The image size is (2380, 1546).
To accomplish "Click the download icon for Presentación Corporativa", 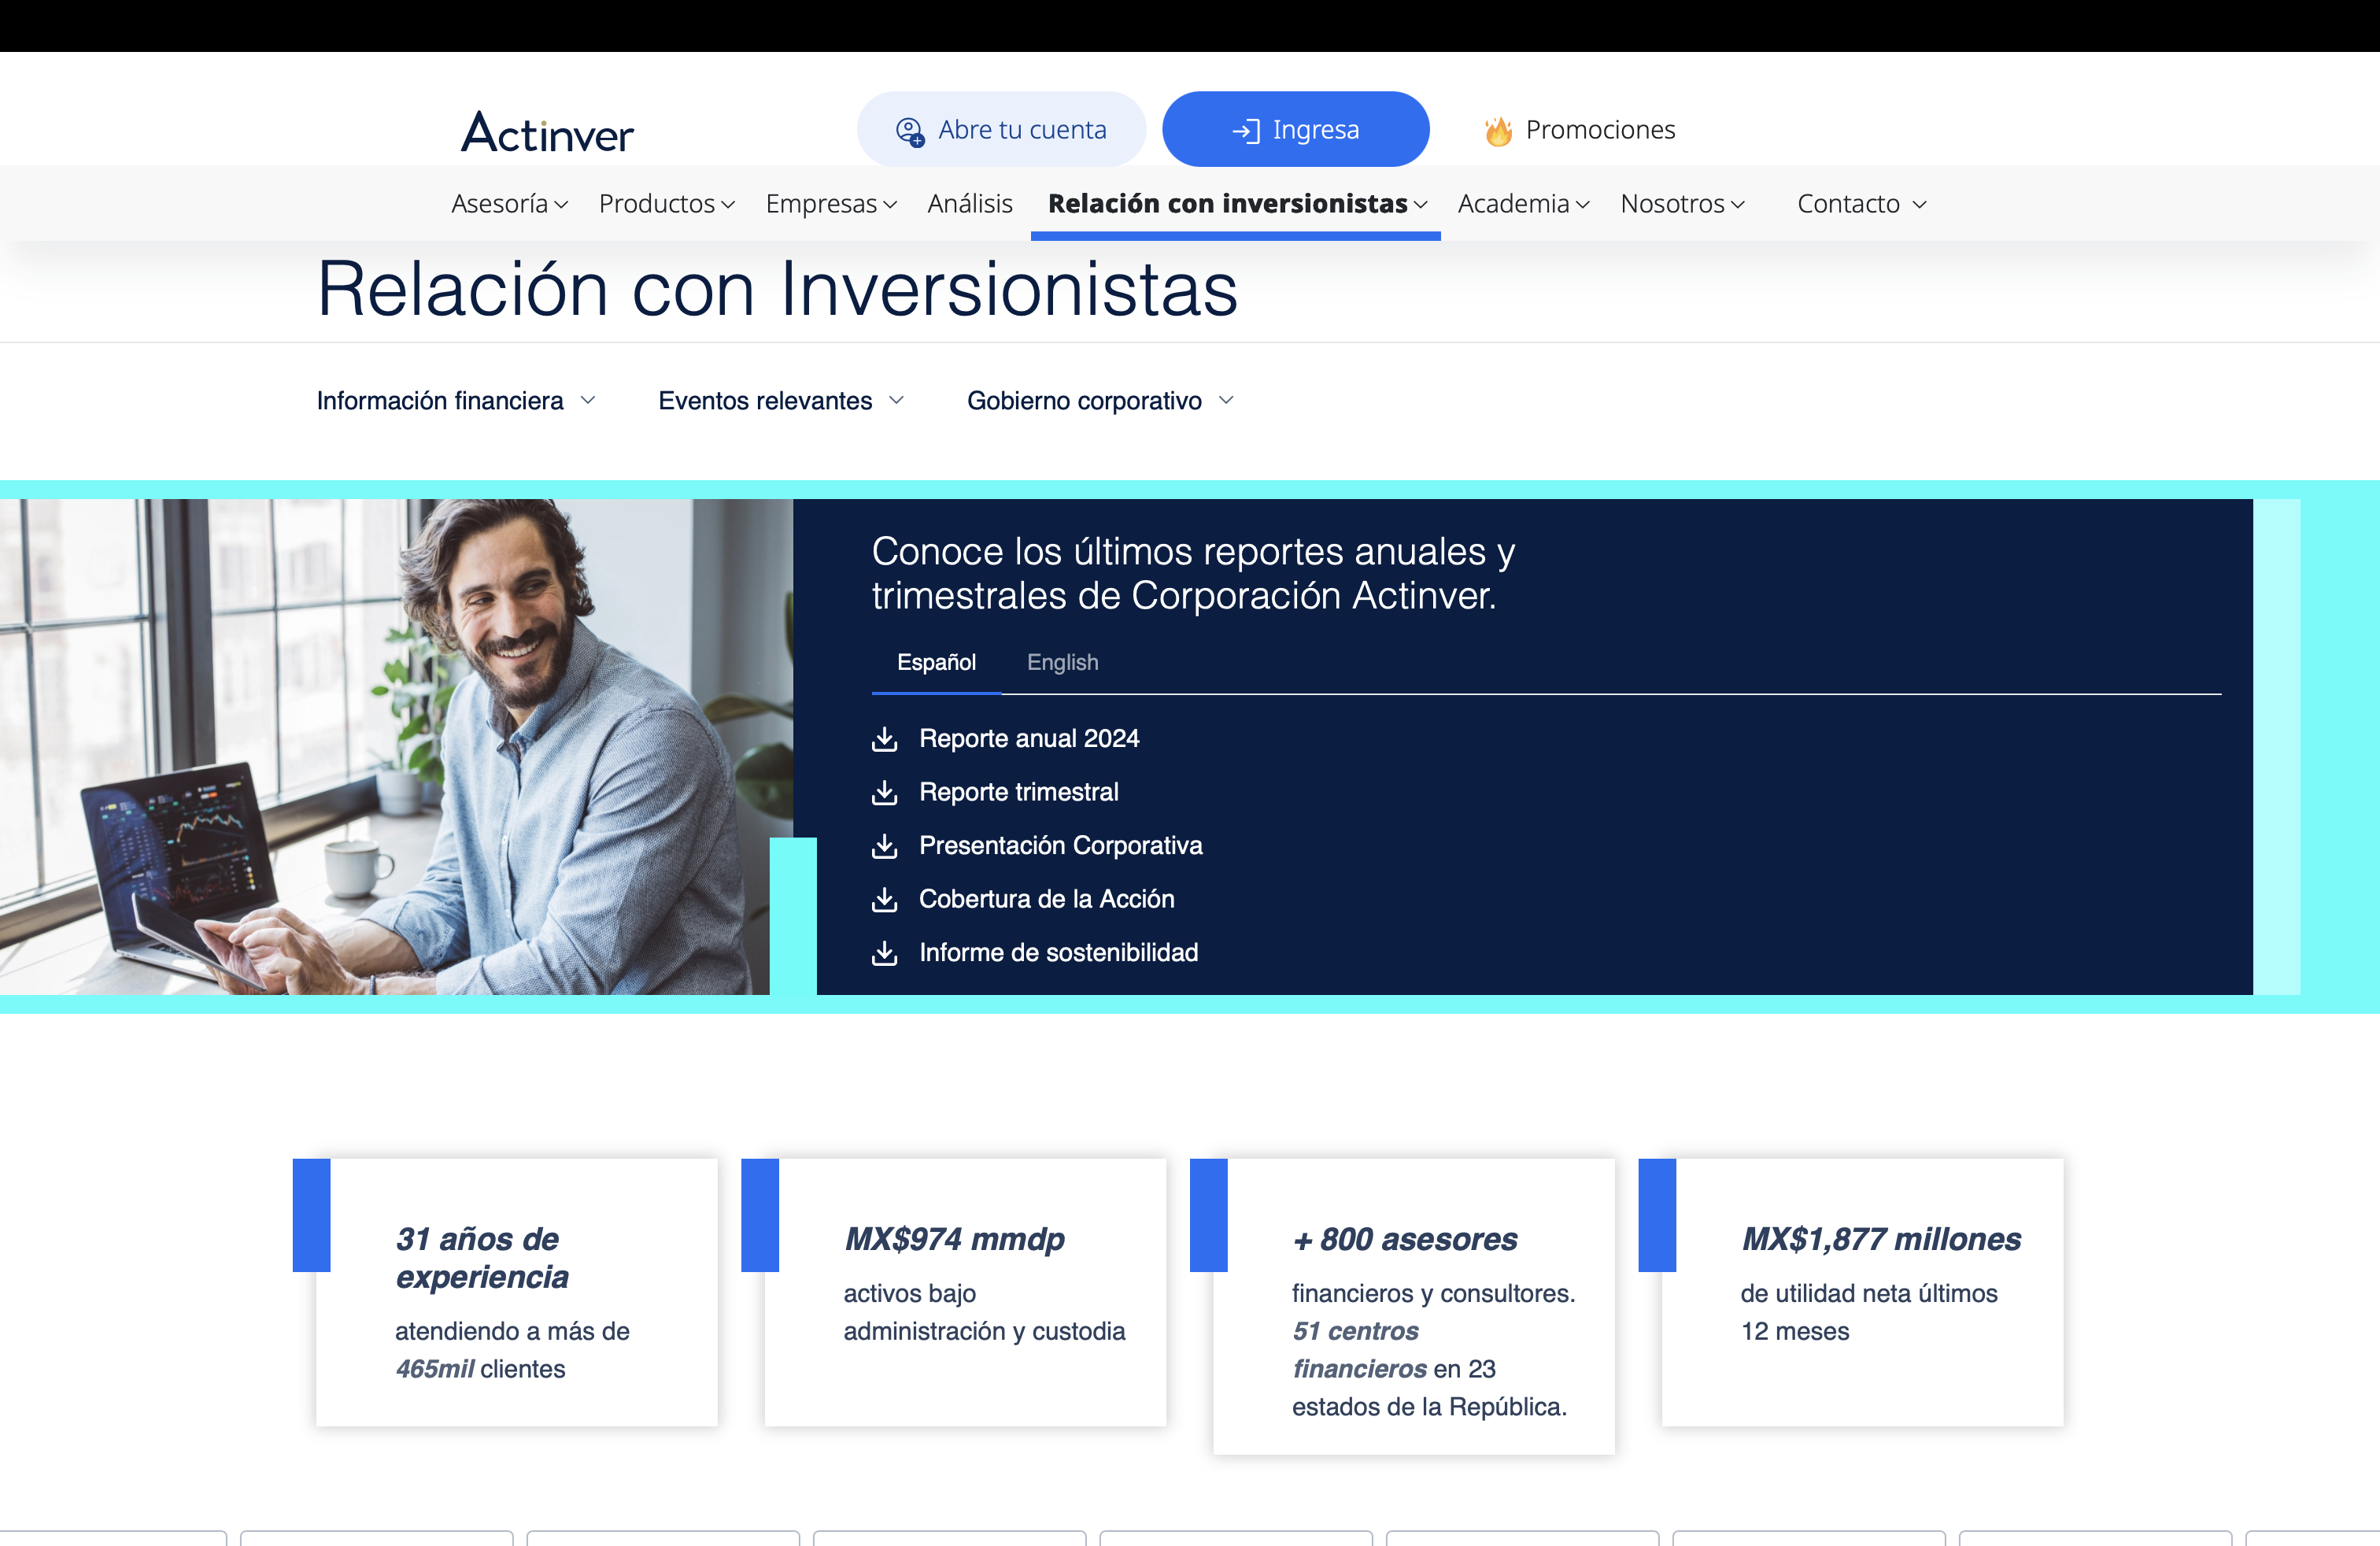I will [x=884, y=846].
